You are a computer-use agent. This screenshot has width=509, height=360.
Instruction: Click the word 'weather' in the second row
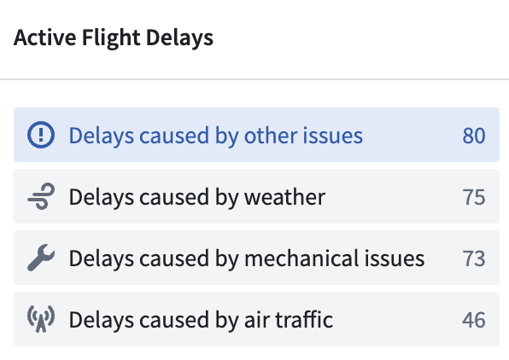[284, 197]
